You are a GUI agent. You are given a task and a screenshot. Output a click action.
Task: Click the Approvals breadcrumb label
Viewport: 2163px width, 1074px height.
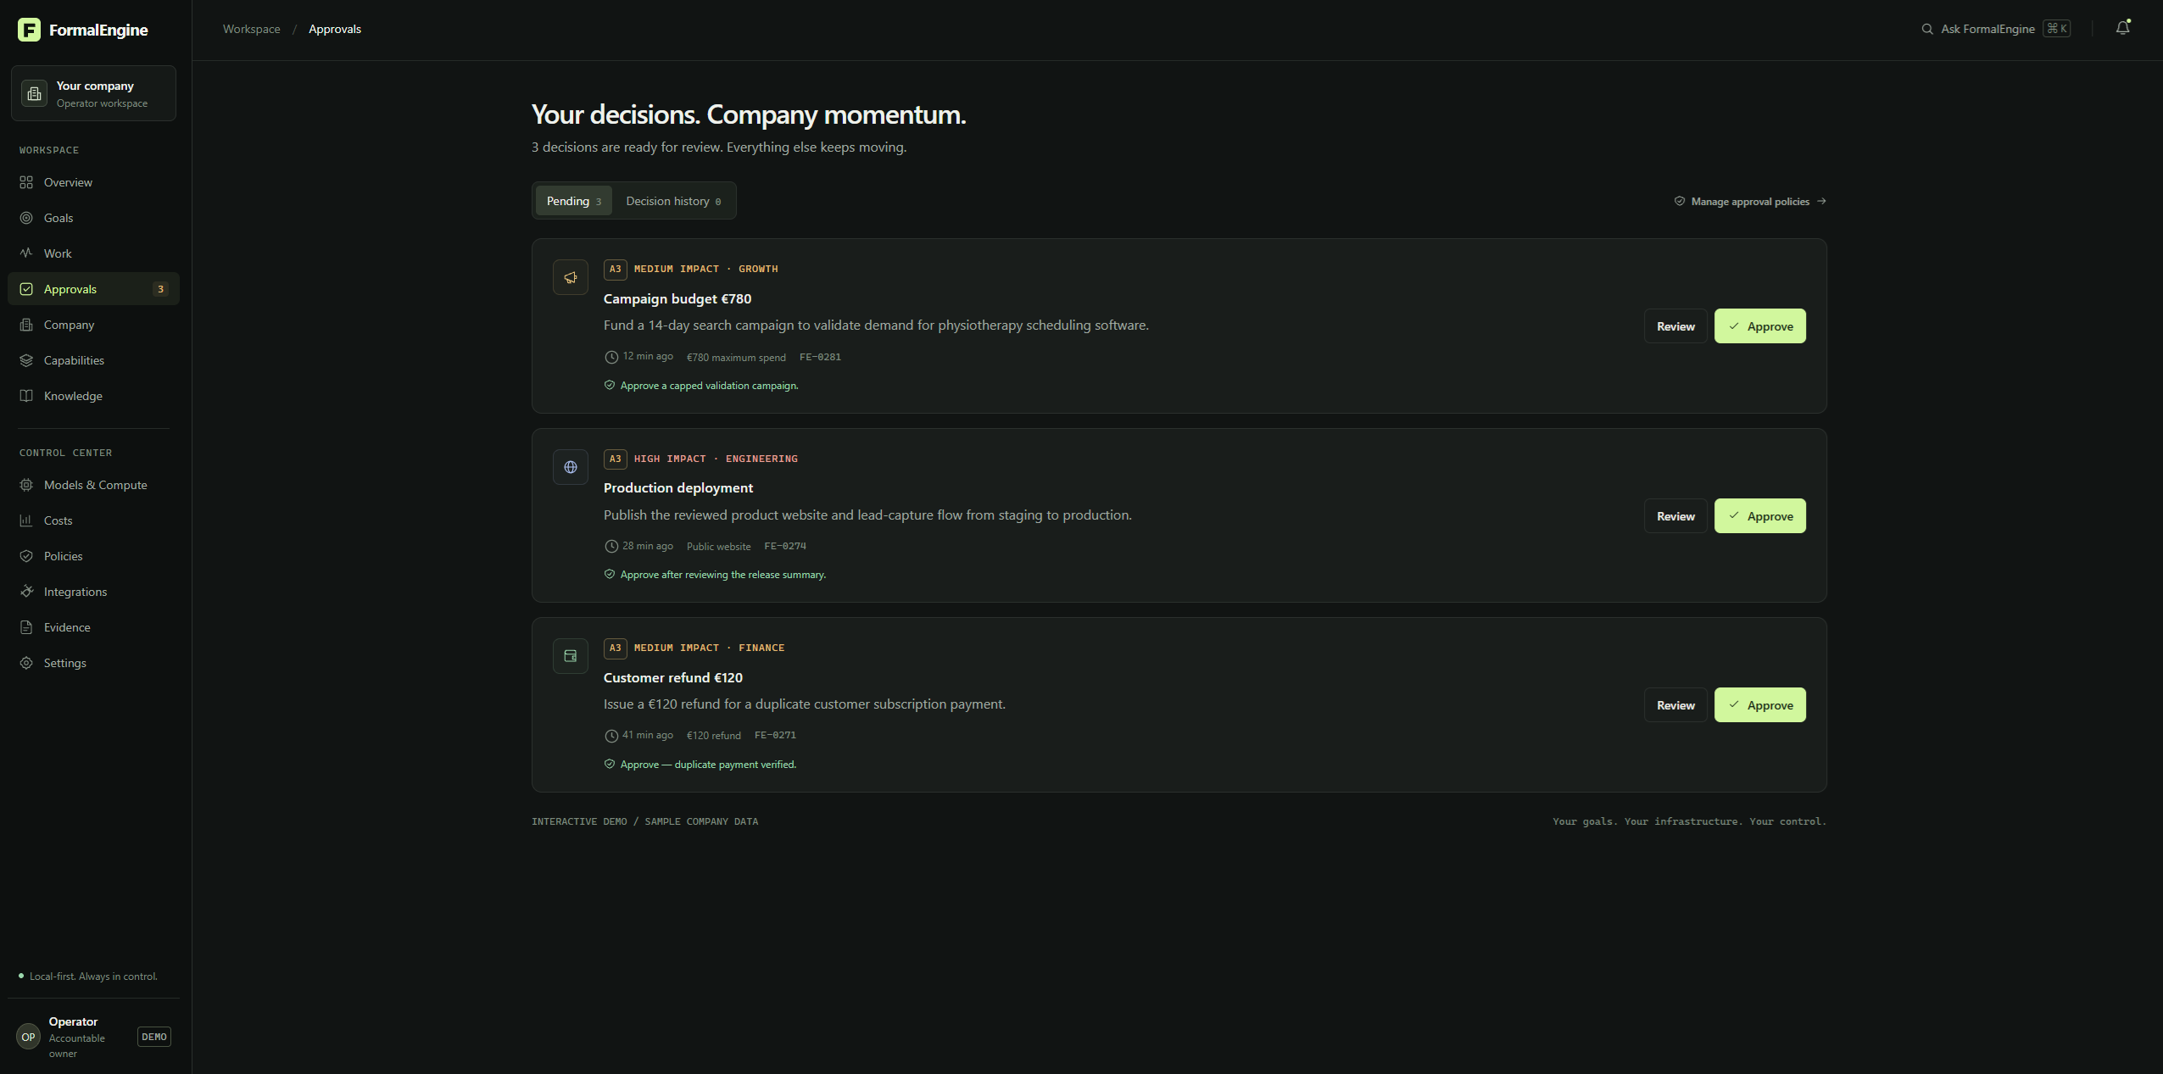click(x=335, y=29)
